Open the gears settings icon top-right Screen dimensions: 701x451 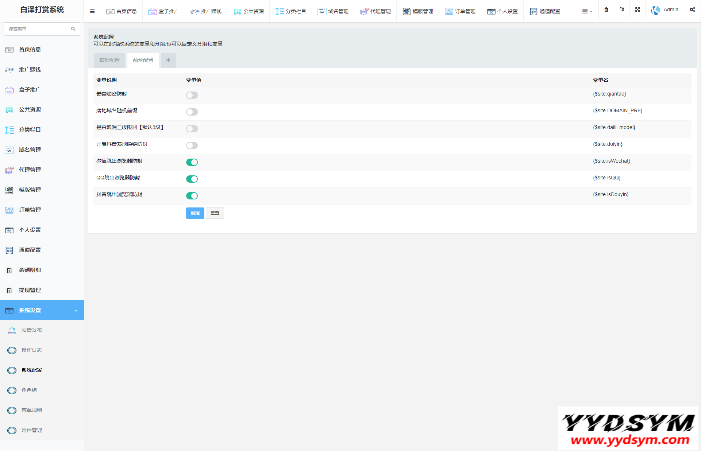[x=692, y=10]
